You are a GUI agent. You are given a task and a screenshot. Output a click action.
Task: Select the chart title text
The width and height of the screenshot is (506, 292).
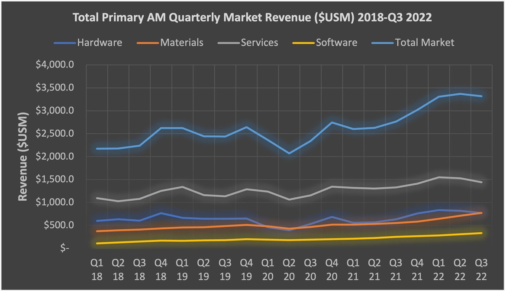(252, 17)
